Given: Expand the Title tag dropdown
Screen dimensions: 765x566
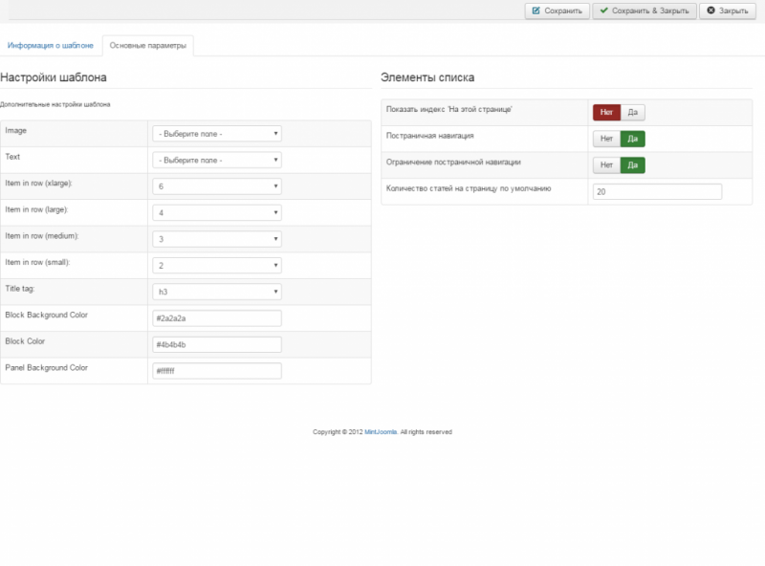Looking at the screenshot, I should (x=216, y=292).
